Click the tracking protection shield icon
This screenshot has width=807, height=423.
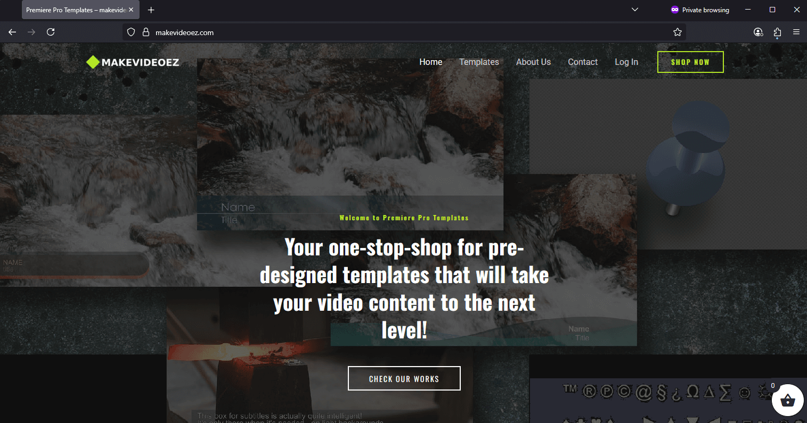pyautogui.click(x=131, y=32)
